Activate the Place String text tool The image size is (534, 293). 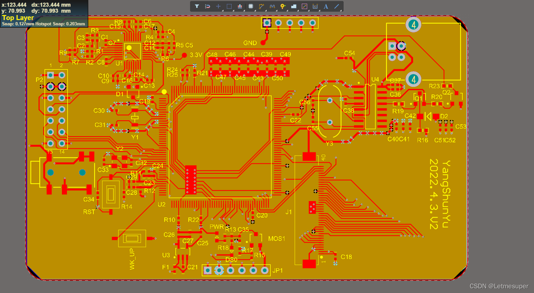(326, 6)
